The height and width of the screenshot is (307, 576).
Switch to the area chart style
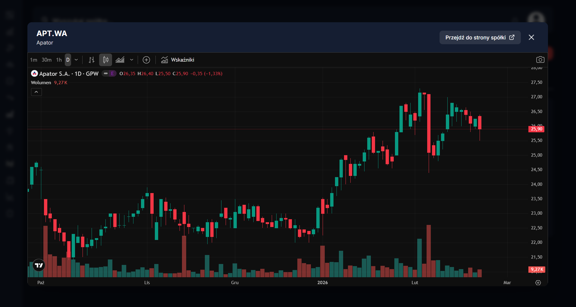point(120,60)
